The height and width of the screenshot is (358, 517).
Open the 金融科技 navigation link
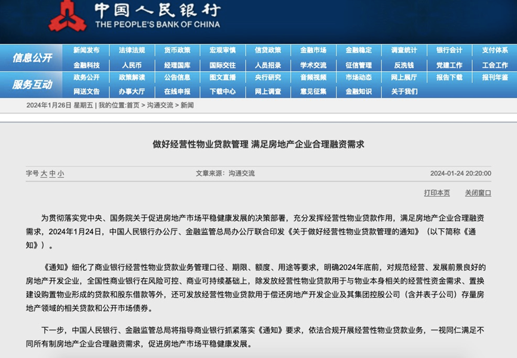pos(87,65)
